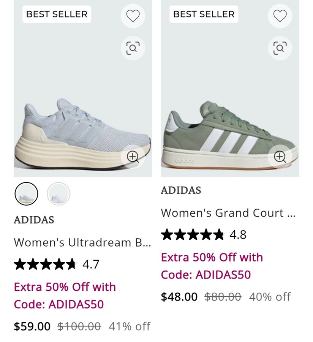Zoom in on the Ultradream shoe image
This screenshot has width=313, height=342.
(x=133, y=157)
